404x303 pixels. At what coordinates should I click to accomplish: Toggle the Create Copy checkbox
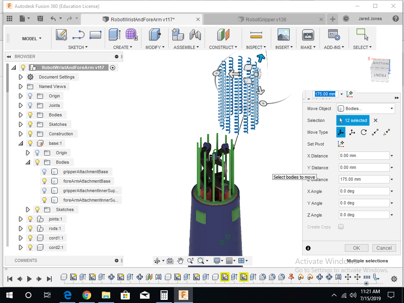pyautogui.click(x=341, y=227)
